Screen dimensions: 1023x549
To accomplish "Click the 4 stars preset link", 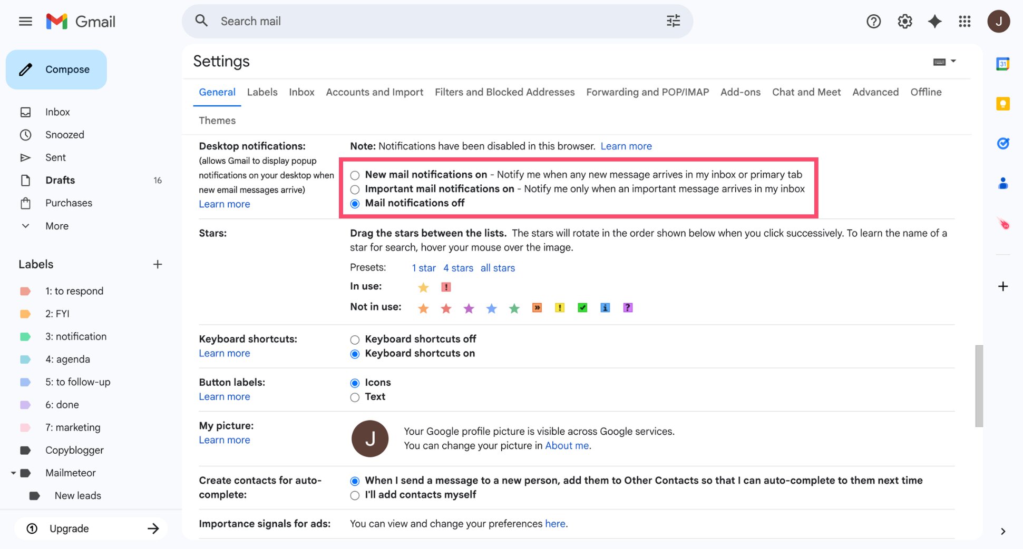I will point(457,268).
